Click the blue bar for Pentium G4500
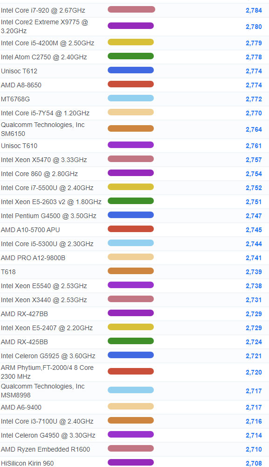 (131, 215)
